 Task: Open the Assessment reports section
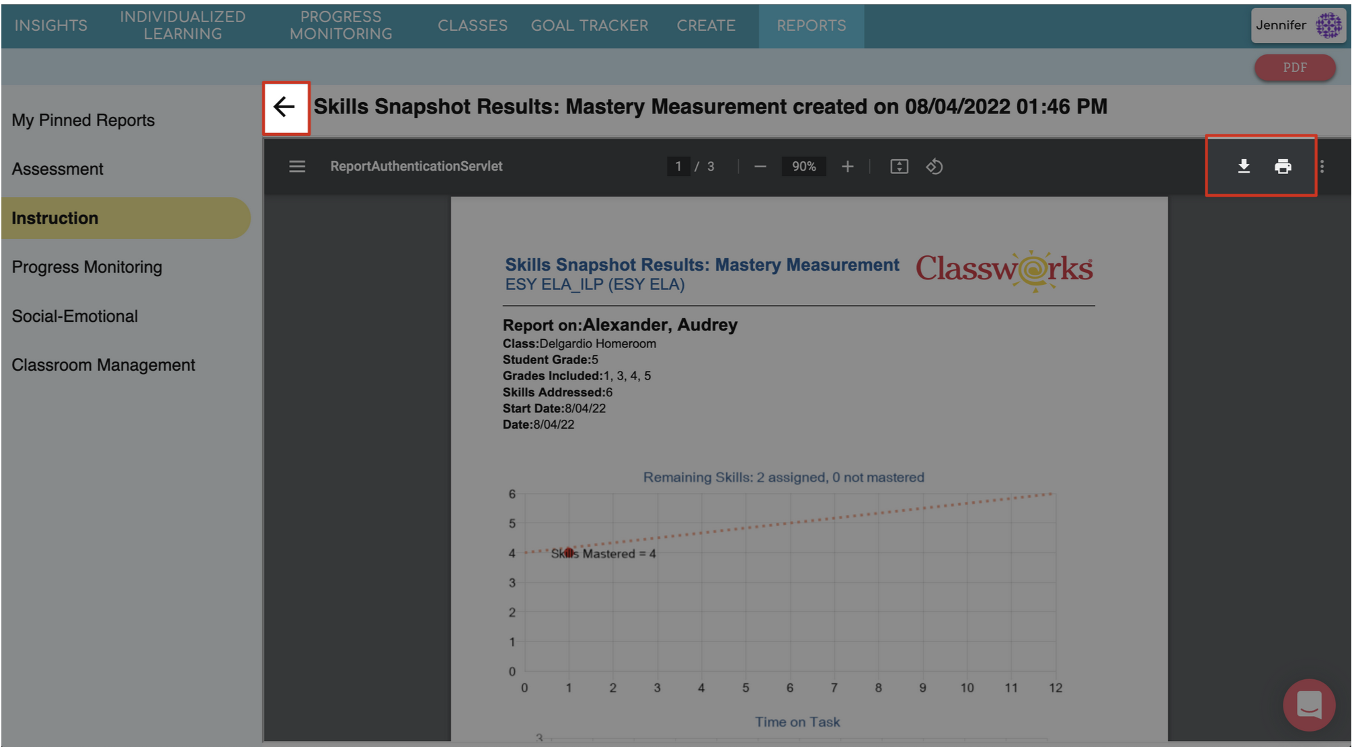[56, 169]
